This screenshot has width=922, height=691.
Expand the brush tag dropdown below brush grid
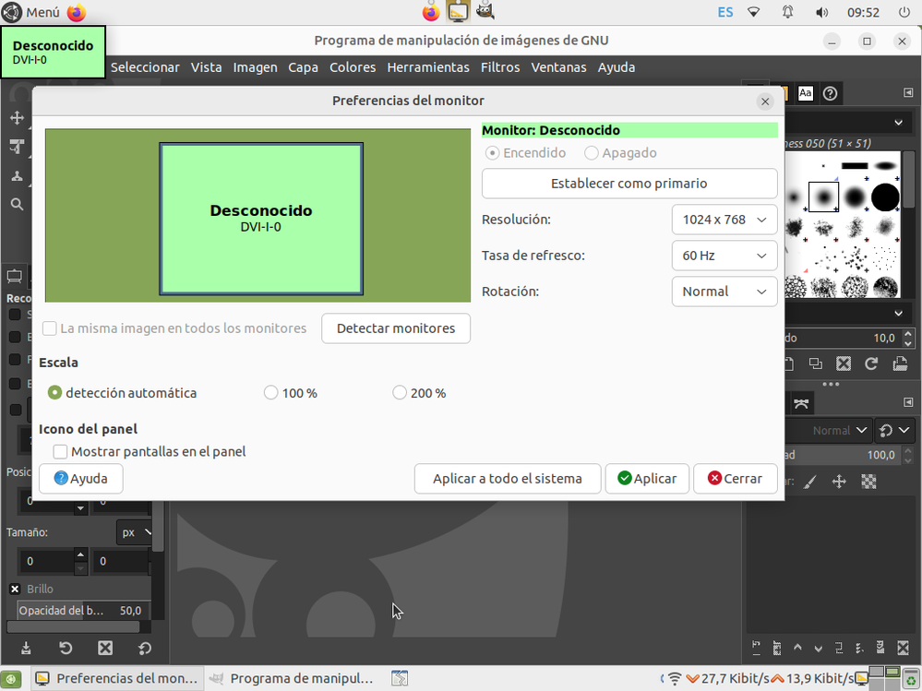(898, 313)
